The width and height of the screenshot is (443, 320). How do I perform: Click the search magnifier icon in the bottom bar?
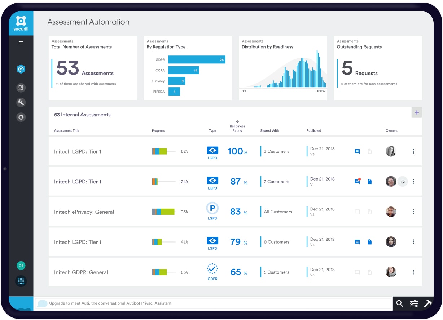399,303
